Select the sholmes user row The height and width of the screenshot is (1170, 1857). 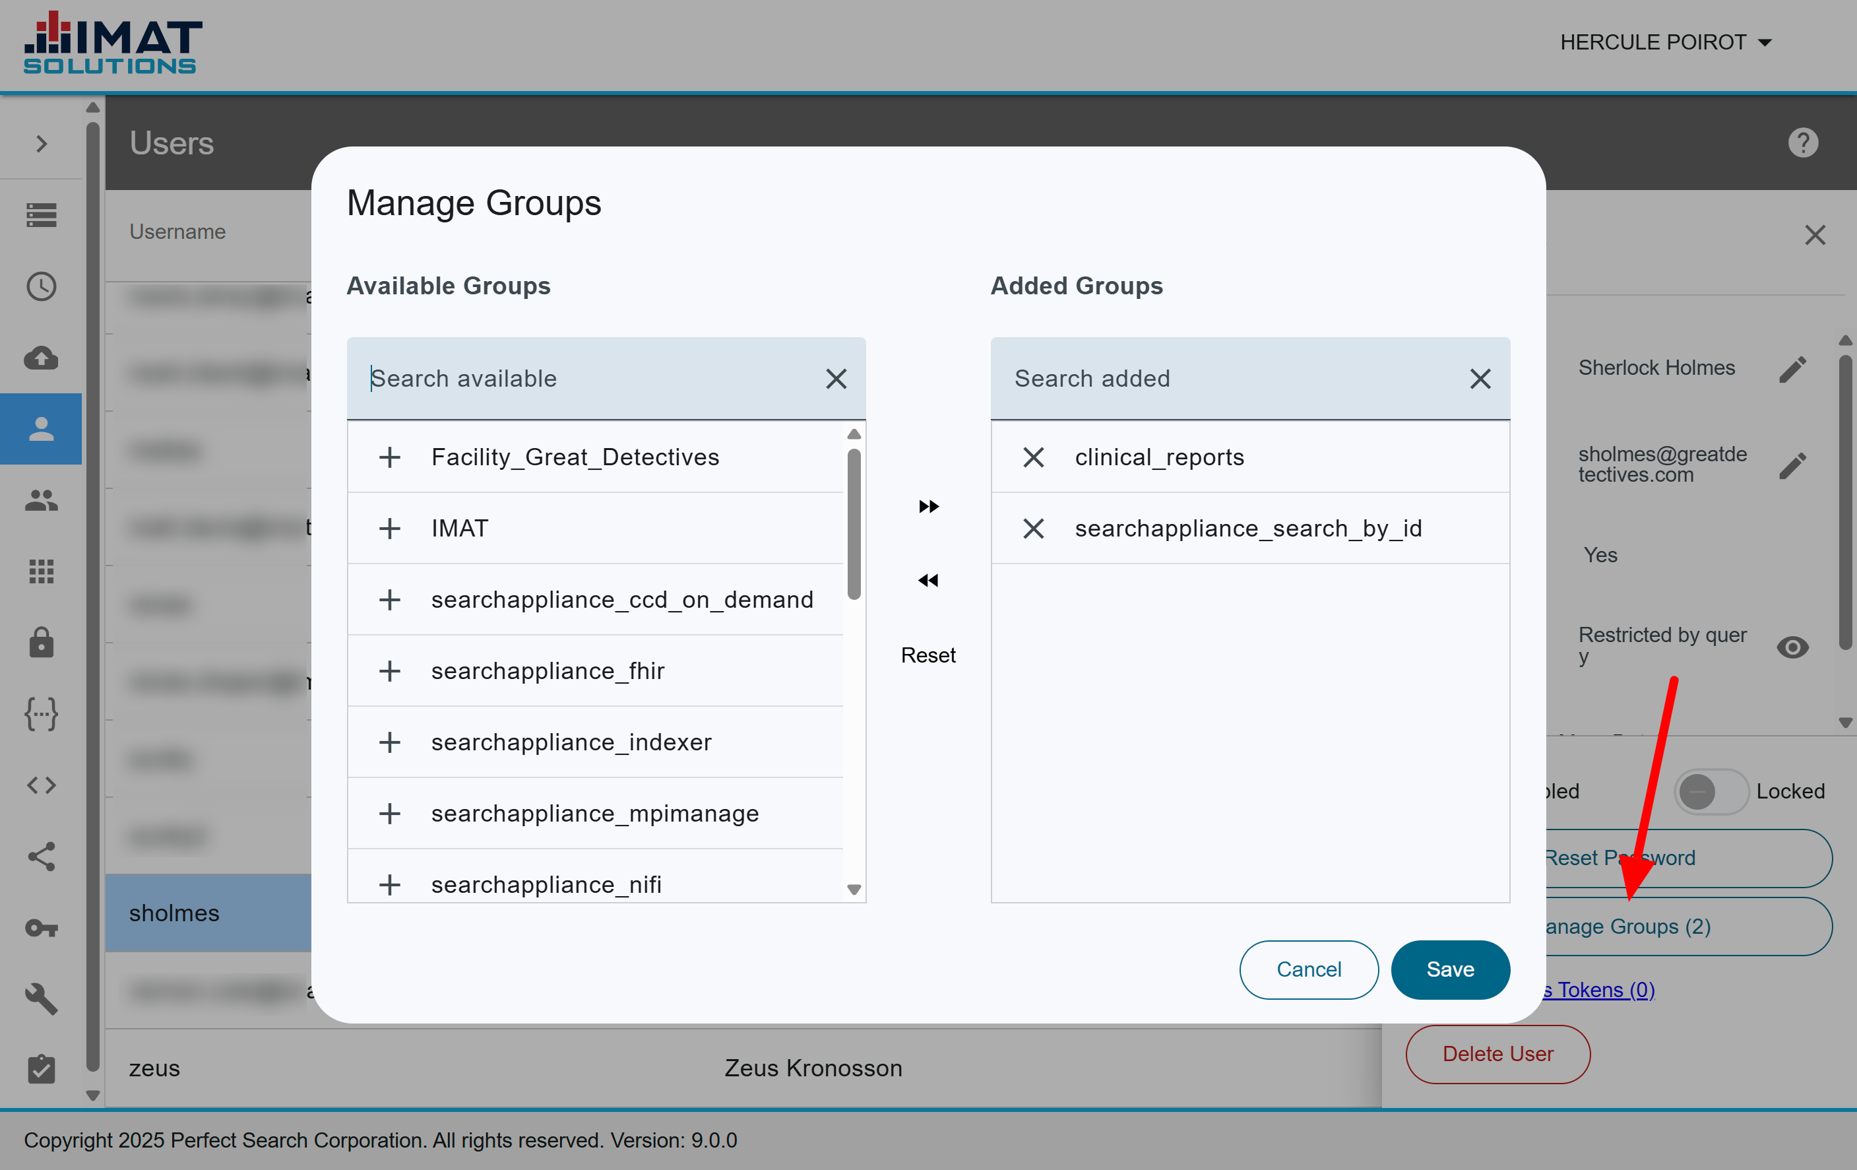click(208, 913)
